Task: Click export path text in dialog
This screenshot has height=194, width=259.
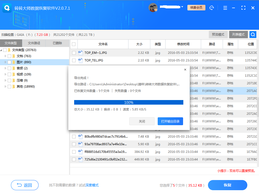Action: click(127, 84)
